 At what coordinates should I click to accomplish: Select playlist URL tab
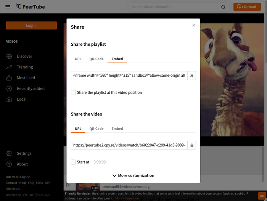tap(78, 59)
